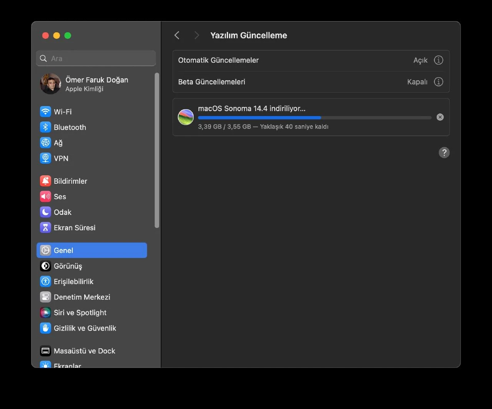Open Beta Güncellemeleri settings info

438,81
